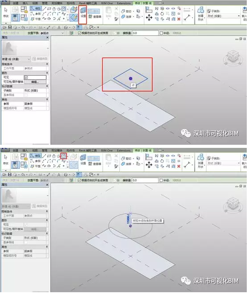249x294 pixels.
Task: Pick straight line draw tool in upper window
Action: (44, 9)
